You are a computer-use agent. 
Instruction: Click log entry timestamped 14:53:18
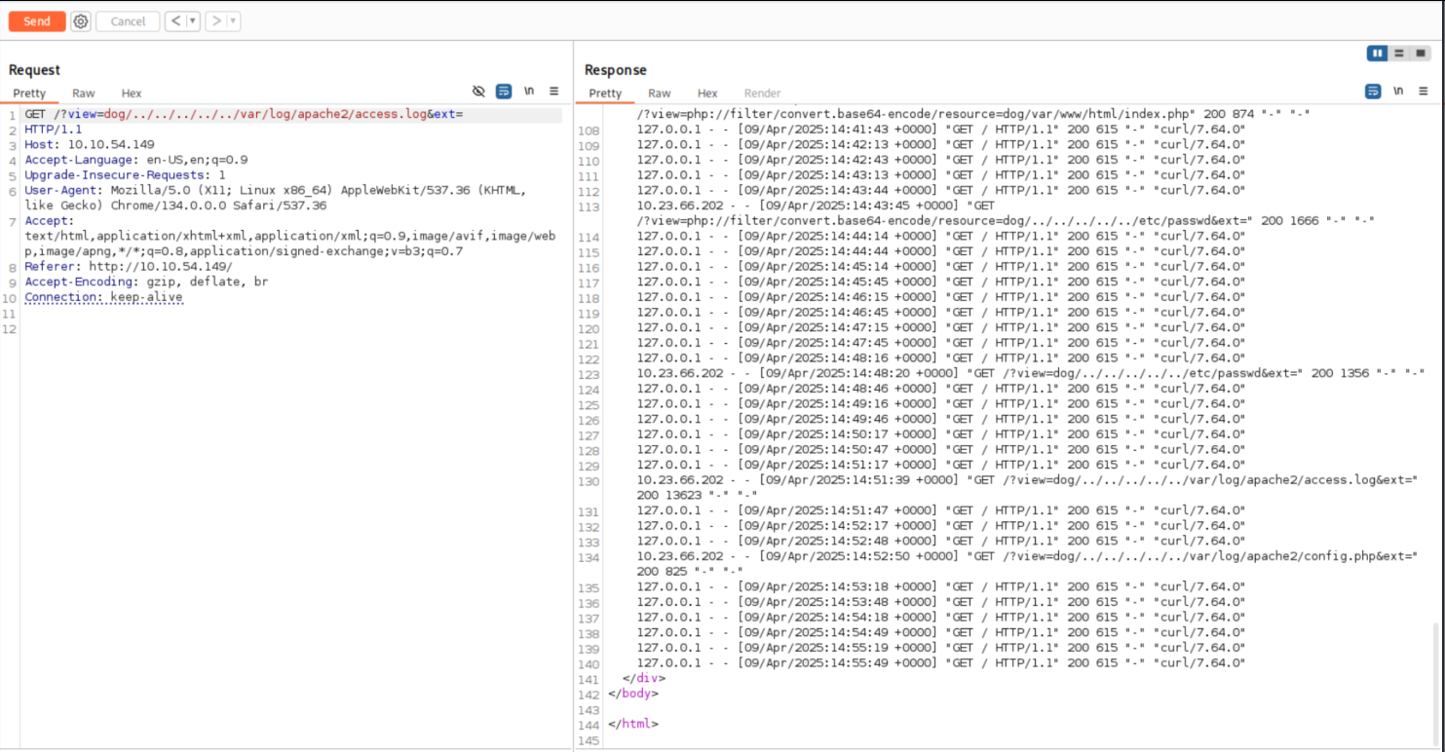941,586
